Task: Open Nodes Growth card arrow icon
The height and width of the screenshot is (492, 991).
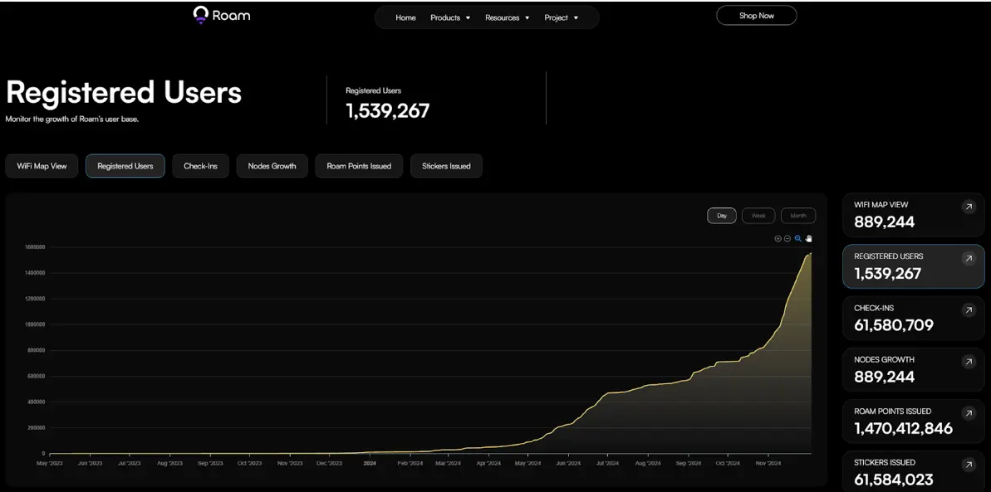Action: pos(969,362)
